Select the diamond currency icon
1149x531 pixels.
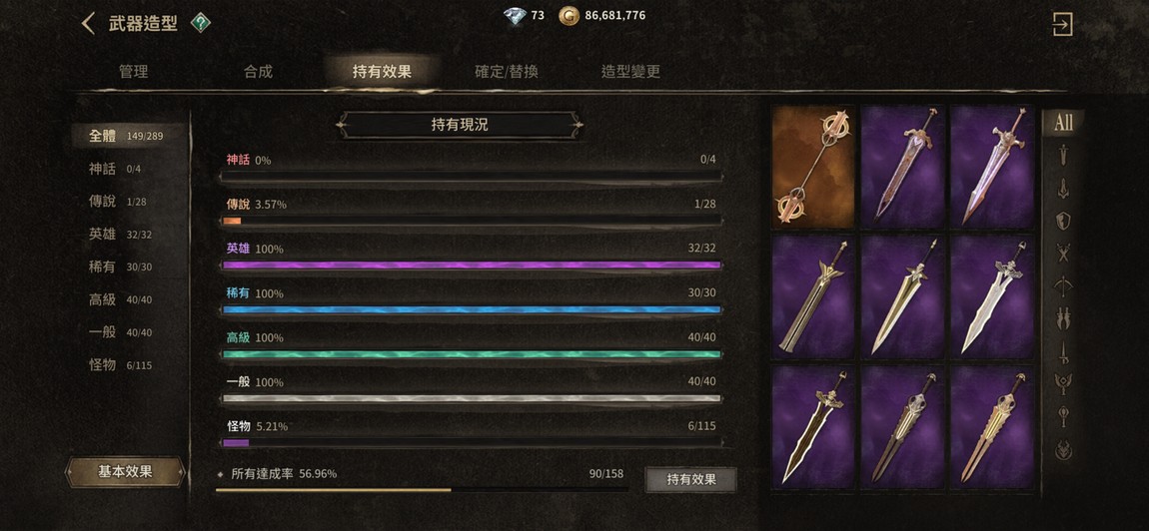point(516,15)
